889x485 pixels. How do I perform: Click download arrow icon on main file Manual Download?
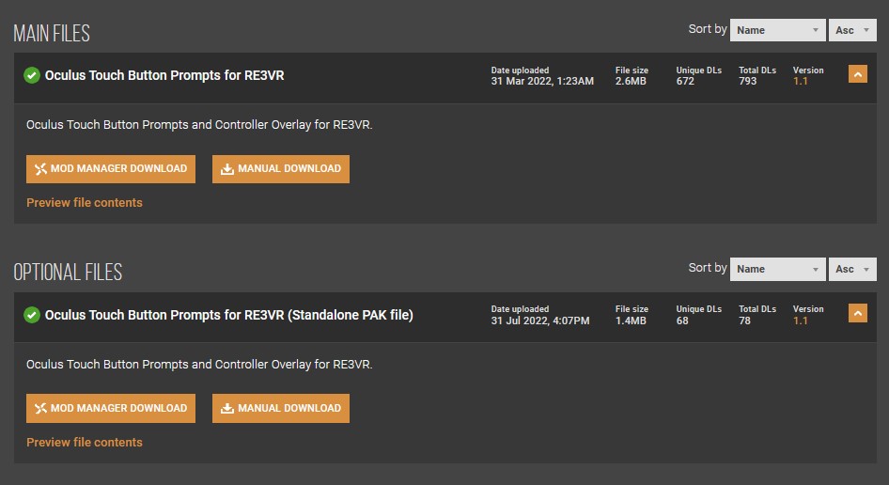point(226,169)
